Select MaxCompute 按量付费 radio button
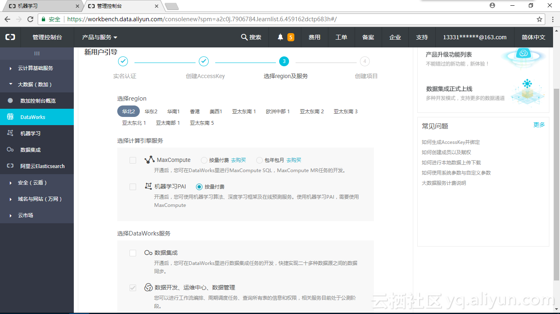Screen dimensions: 560x314 click(204, 160)
